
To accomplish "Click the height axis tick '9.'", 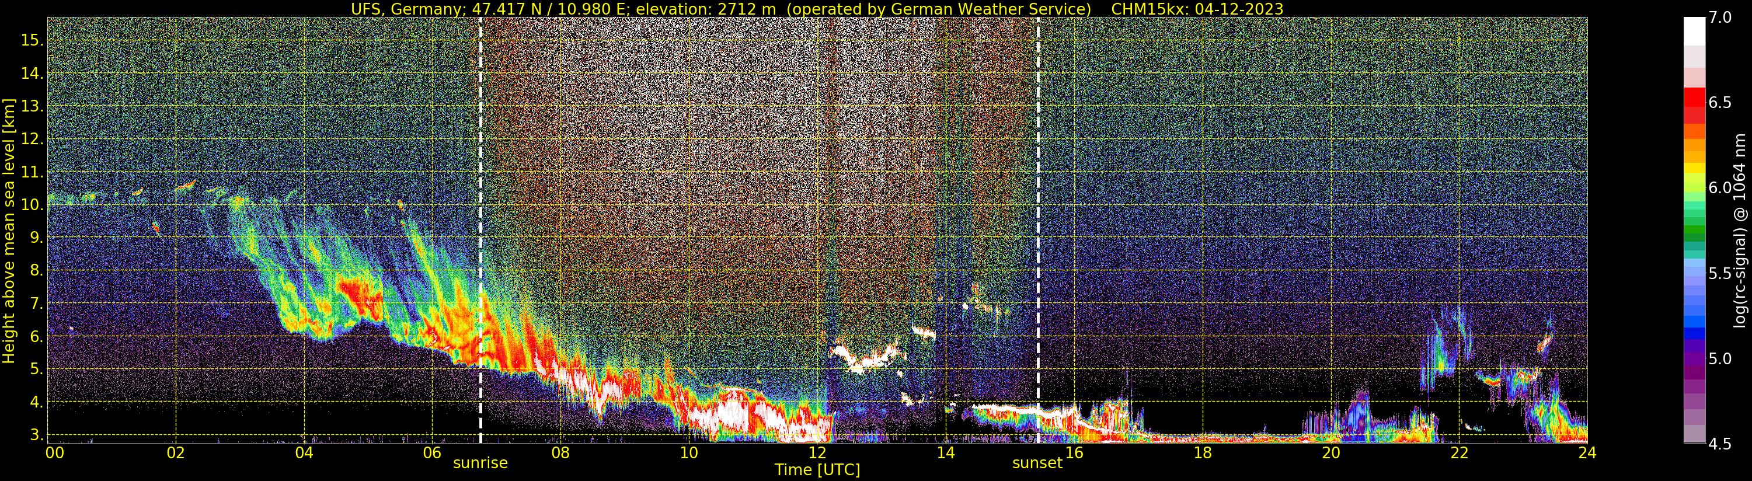I will (x=36, y=238).
